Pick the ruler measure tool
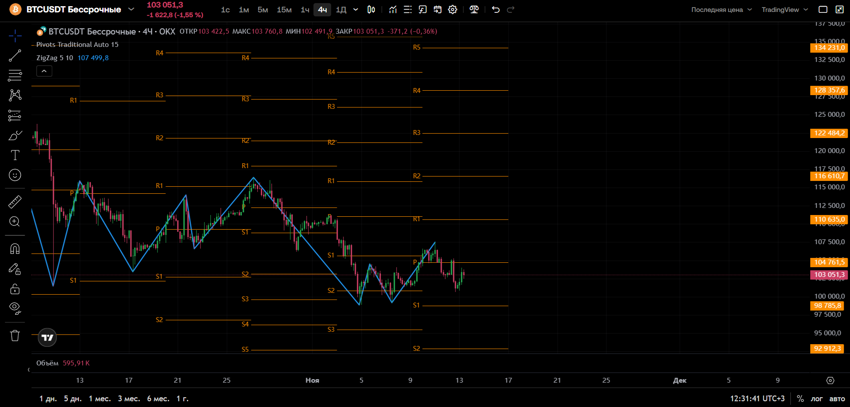 15,202
